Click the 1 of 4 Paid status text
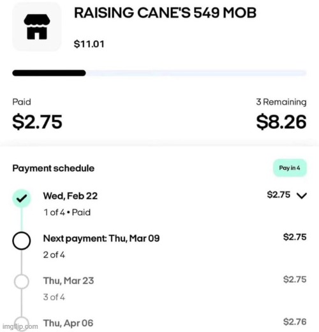Screen dimensions: 319x332 click(x=67, y=213)
